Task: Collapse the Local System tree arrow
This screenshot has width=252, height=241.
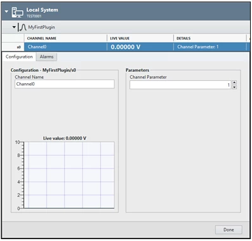Action: 6,11
